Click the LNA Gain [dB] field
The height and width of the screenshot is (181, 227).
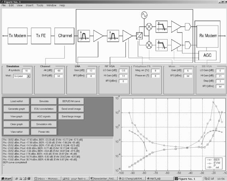91,71
